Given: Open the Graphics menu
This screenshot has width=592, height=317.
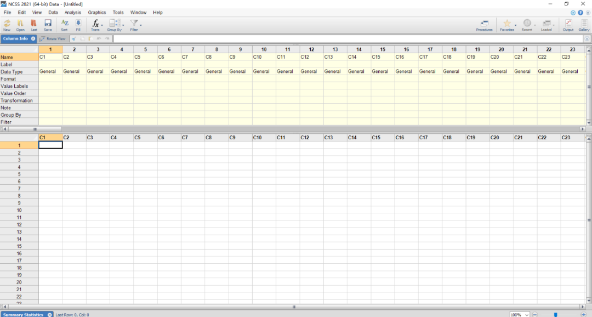Looking at the screenshot, I should [x=97, y=12].
